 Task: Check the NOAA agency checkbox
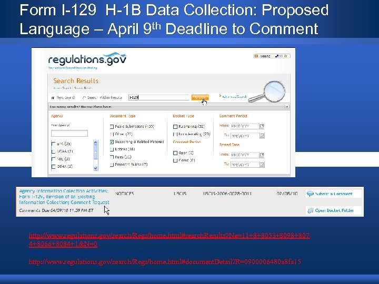pos(53,151)
